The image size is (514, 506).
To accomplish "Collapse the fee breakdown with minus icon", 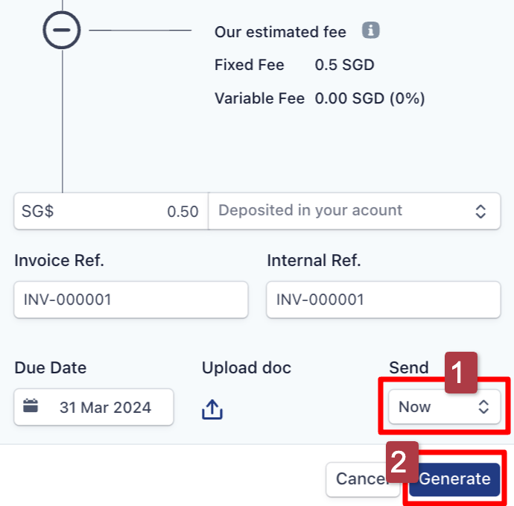I will (62, 31).
